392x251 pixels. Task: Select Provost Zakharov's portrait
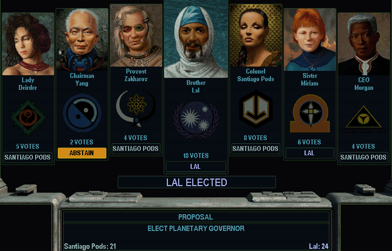click(136, 35)
